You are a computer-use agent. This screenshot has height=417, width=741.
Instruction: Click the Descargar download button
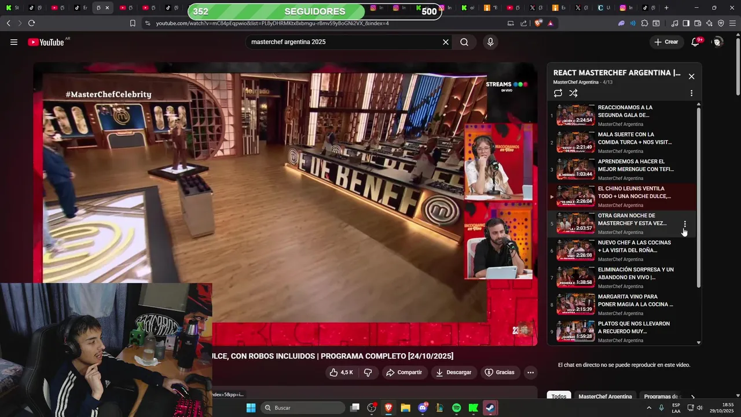coord(454,372)
